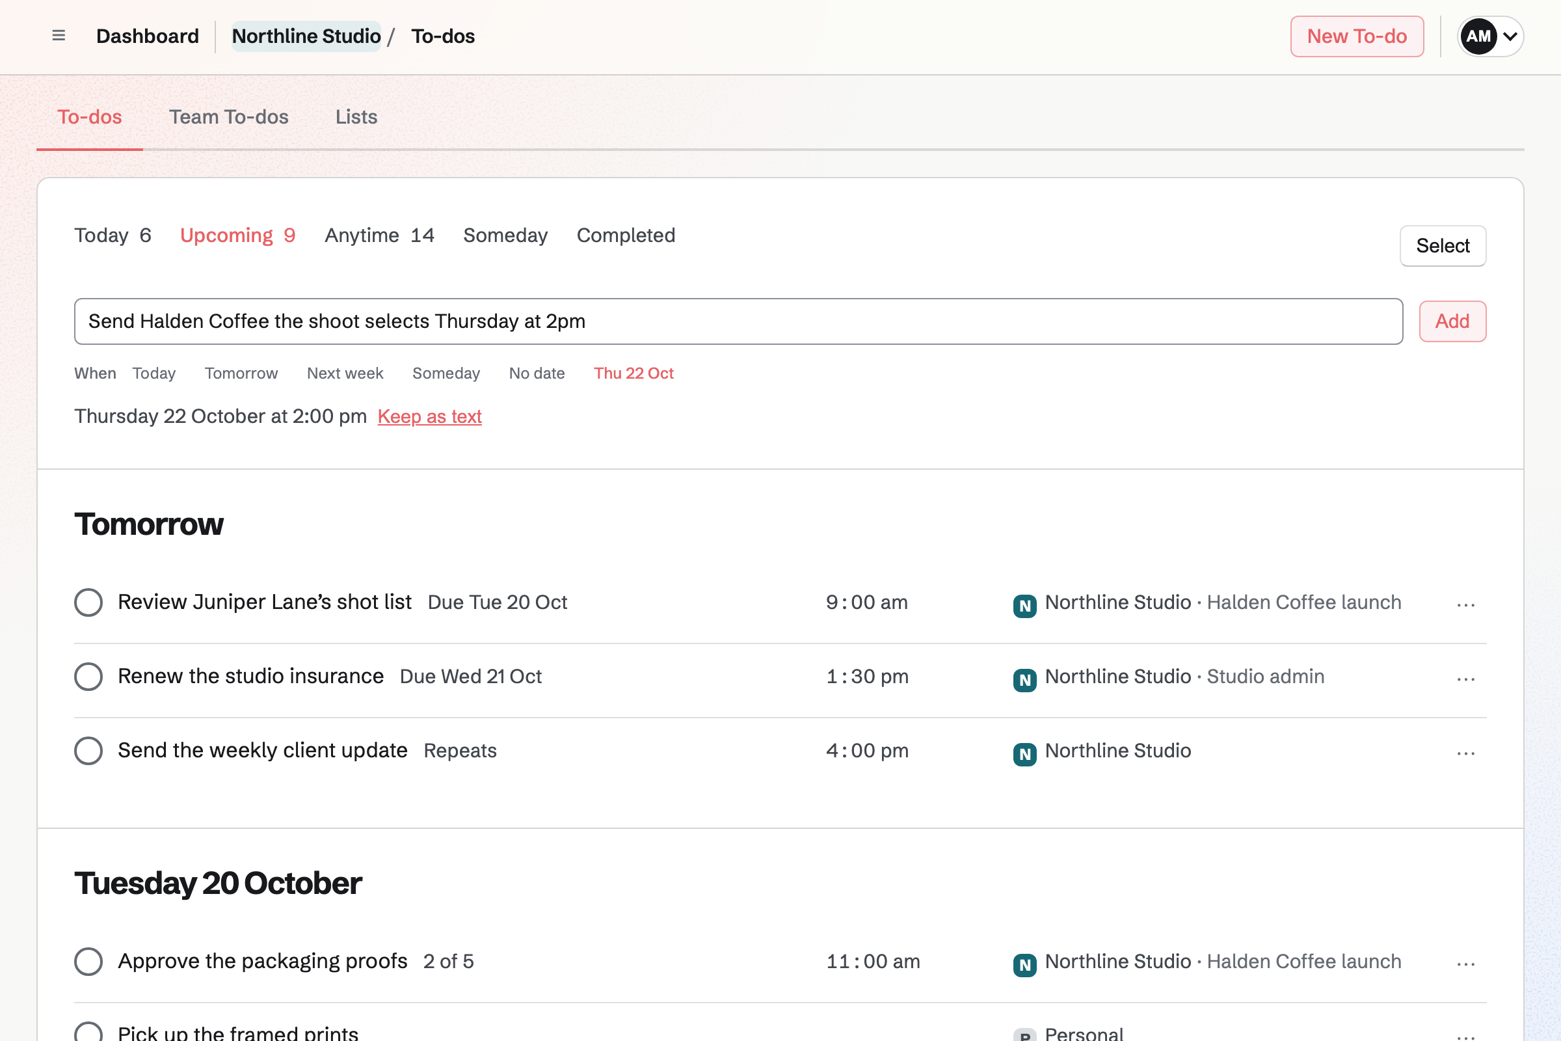The height and width of the screenshot is (1041, 1561).
Task: Select the To-dos tab
Action: [90, 117]
